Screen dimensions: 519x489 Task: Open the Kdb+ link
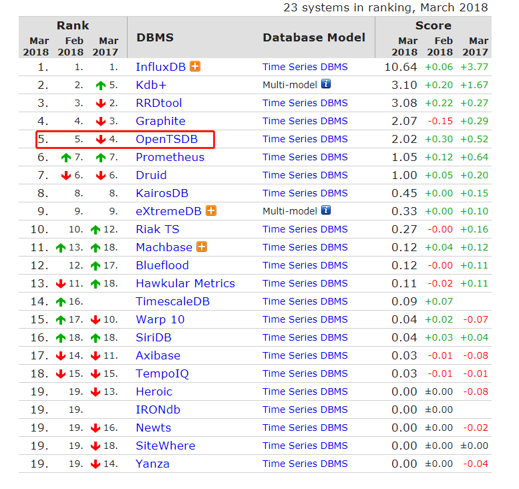point(151,85)
